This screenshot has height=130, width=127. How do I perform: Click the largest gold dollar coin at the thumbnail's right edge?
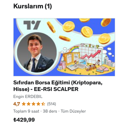pyautogui.click(x=104, y=39)
